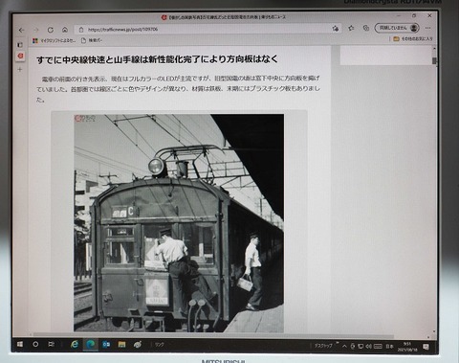459x363 pixels.
Task: Switch to Microsoft Edge taskbar icon
Action: pos(91,344)
